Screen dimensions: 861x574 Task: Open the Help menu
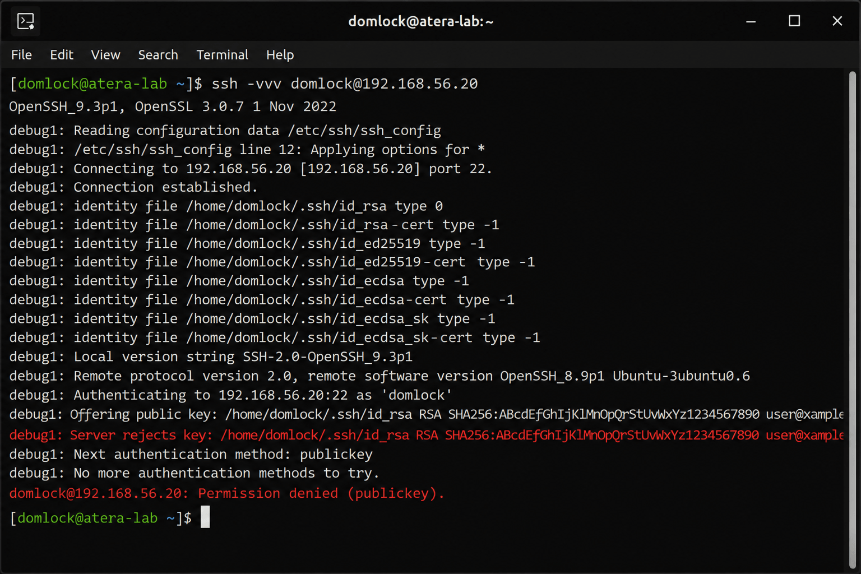point(280,55)
